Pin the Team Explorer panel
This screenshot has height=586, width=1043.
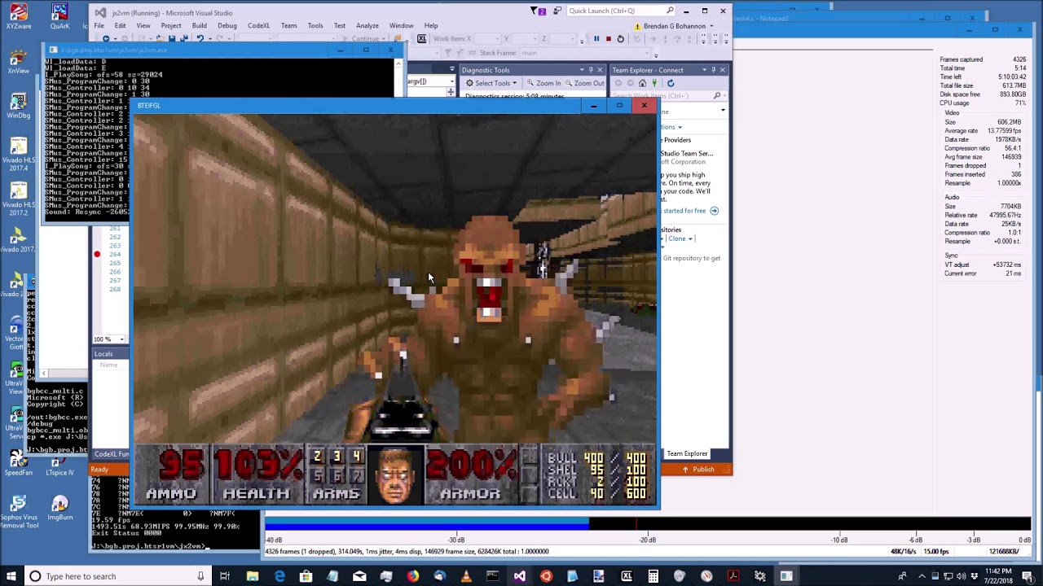pyautogui.click(x=713, y=70)
